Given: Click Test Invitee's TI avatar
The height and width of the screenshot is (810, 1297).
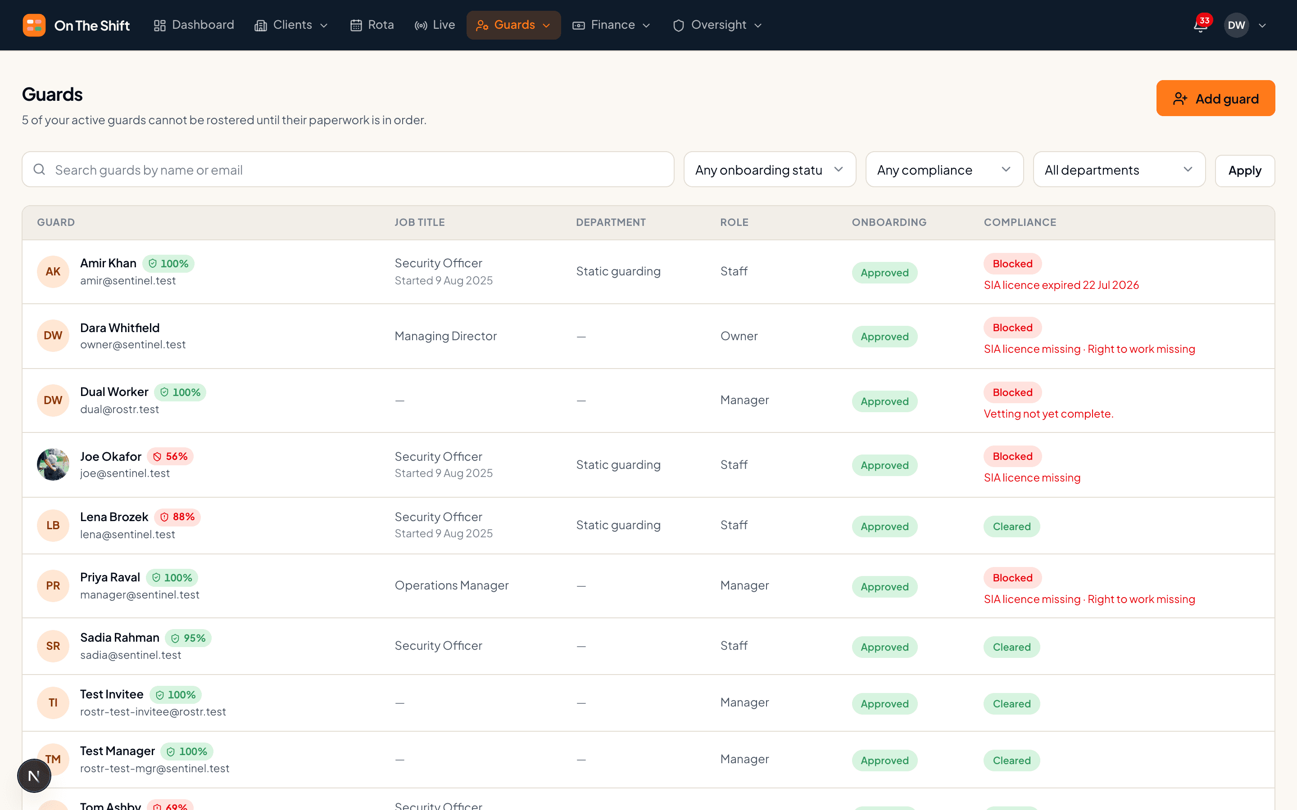Looking at the screenshot, I should 53,703.
